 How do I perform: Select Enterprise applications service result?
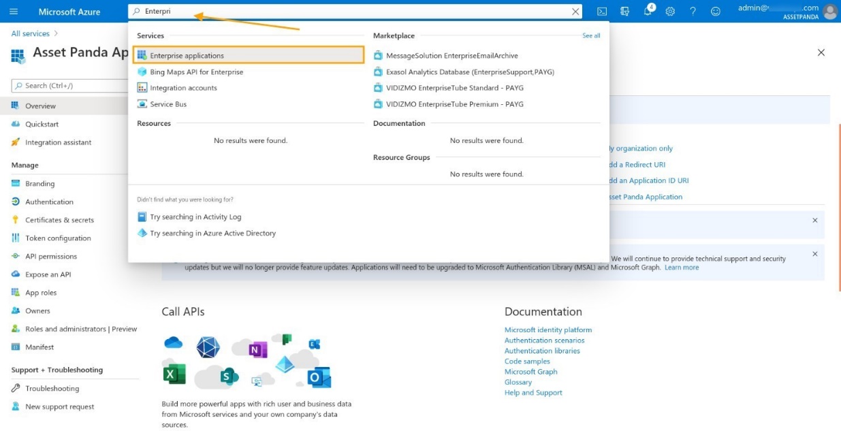pyautogui.click(x=249, y=55)
